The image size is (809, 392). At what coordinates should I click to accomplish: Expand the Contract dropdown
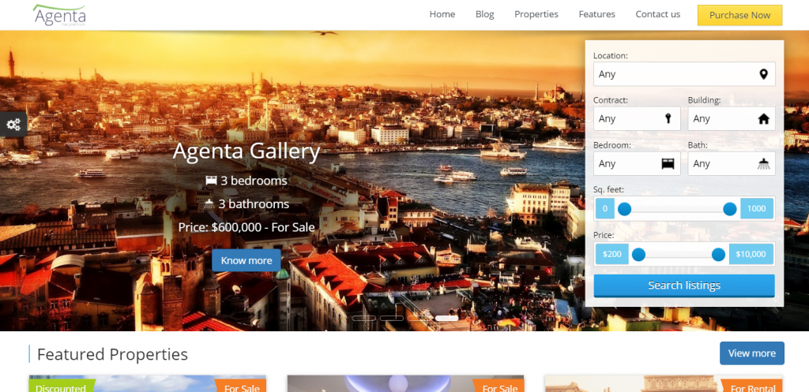tap(628, 118)
